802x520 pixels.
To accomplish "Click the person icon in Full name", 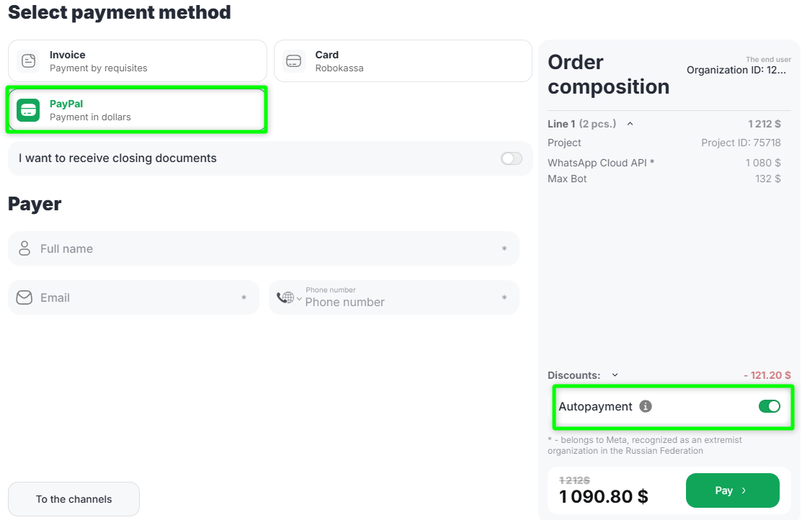I will [x=24, y=248].
